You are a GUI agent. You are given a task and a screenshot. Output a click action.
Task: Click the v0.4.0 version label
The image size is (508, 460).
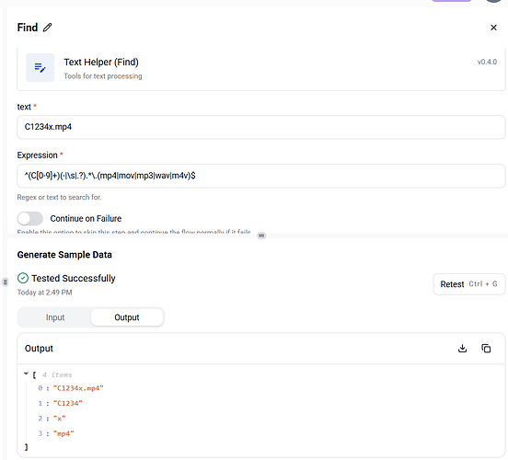(x=487, y=62)
